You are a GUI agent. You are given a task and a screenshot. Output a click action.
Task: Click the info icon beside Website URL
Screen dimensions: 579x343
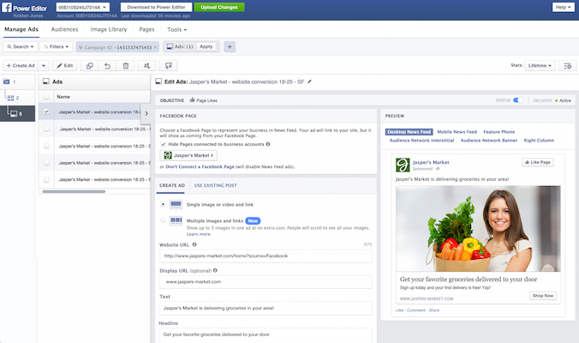(x=194, y=244)
